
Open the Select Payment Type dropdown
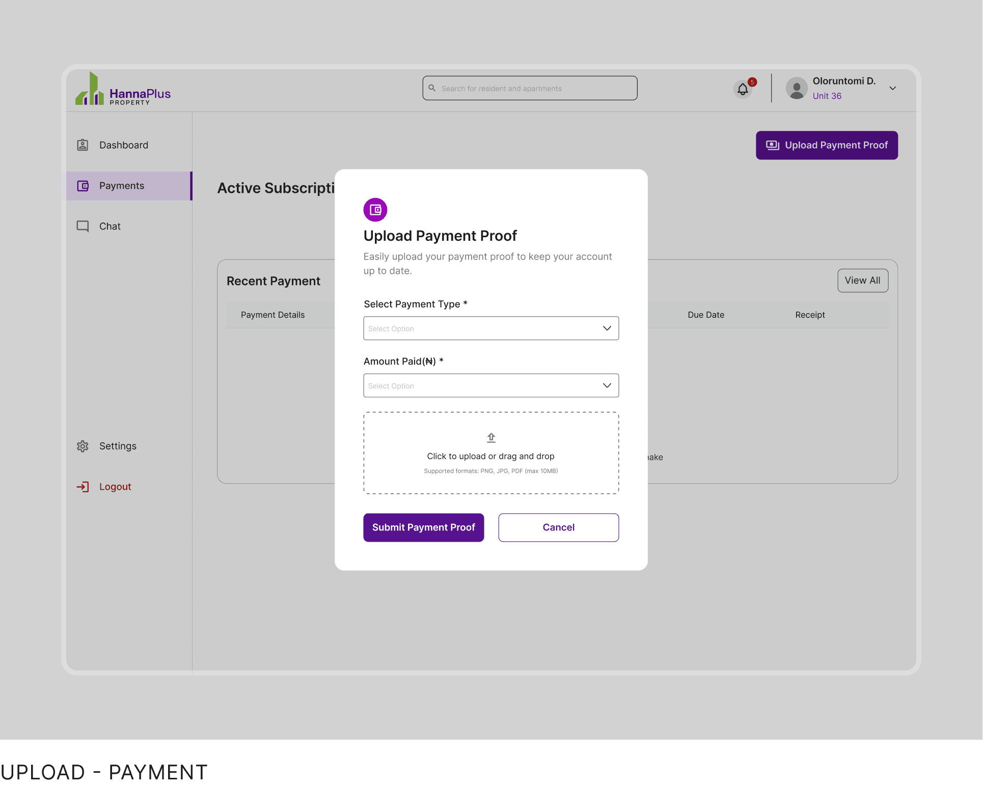[491, 328]
